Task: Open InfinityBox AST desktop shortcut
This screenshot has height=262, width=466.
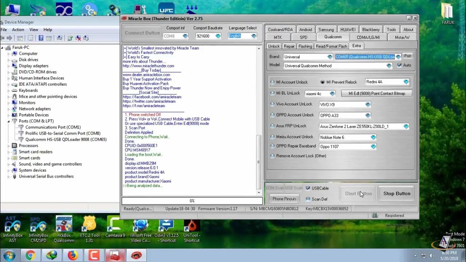Action: (x=12, y=229)
